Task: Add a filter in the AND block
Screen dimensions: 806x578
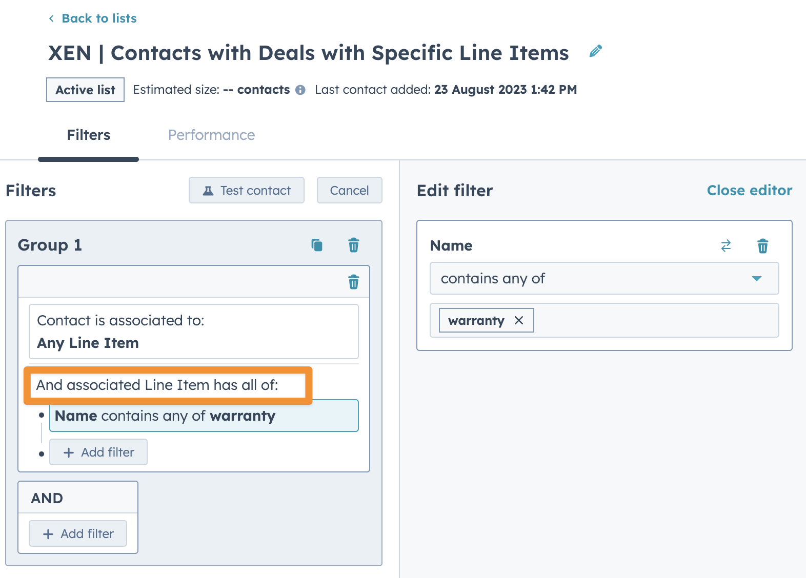Action: 78,533
